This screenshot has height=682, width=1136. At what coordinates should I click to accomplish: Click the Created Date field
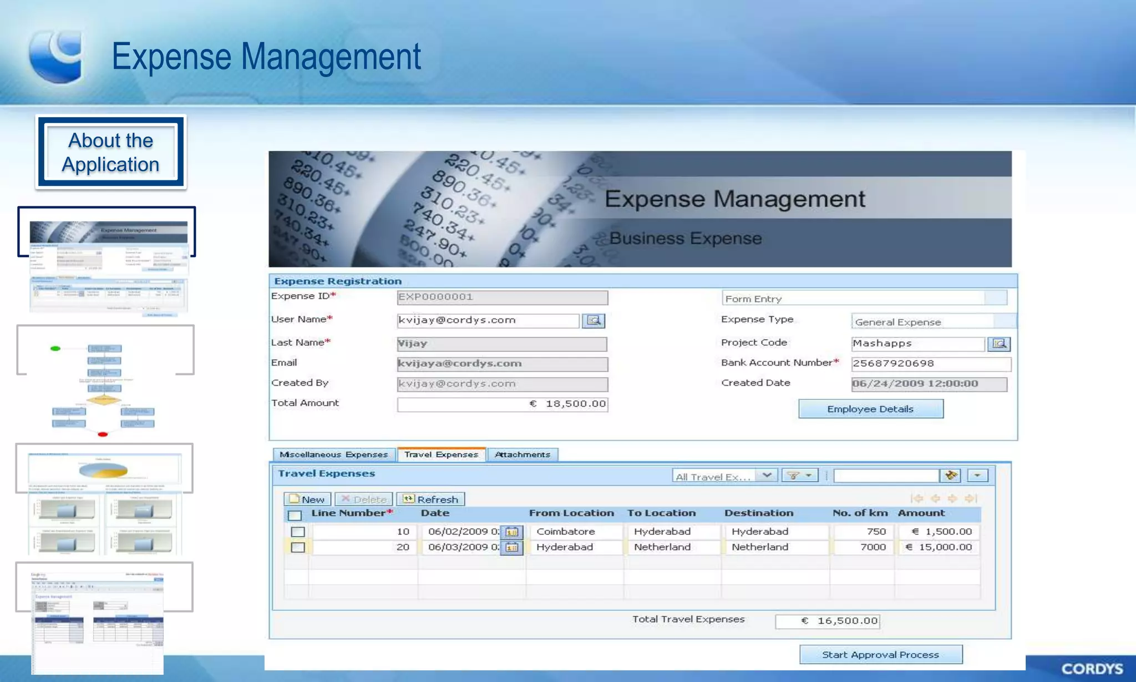click(x=929, y=384)
